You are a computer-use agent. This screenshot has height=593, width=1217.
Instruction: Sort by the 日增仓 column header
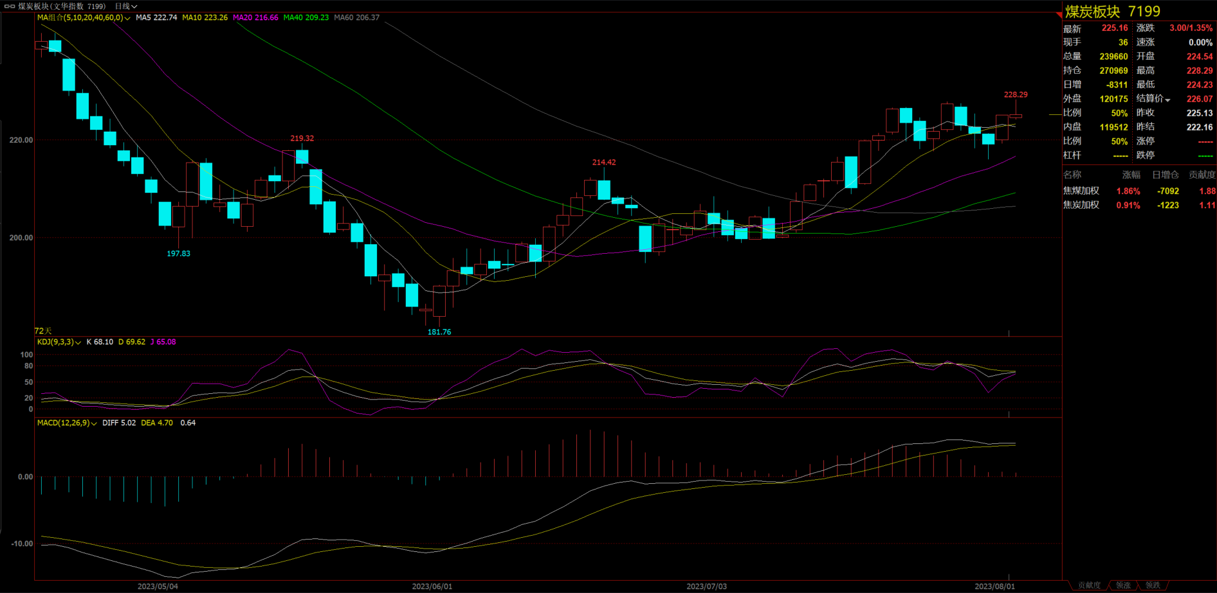1165,175
